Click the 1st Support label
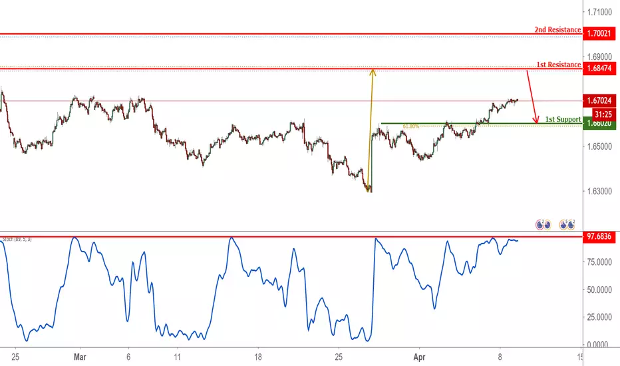620x366 pixels. [563, 119]
